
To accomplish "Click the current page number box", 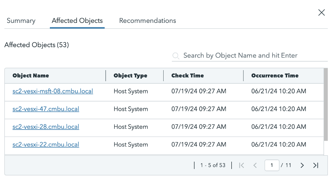I will coord(272,165).
